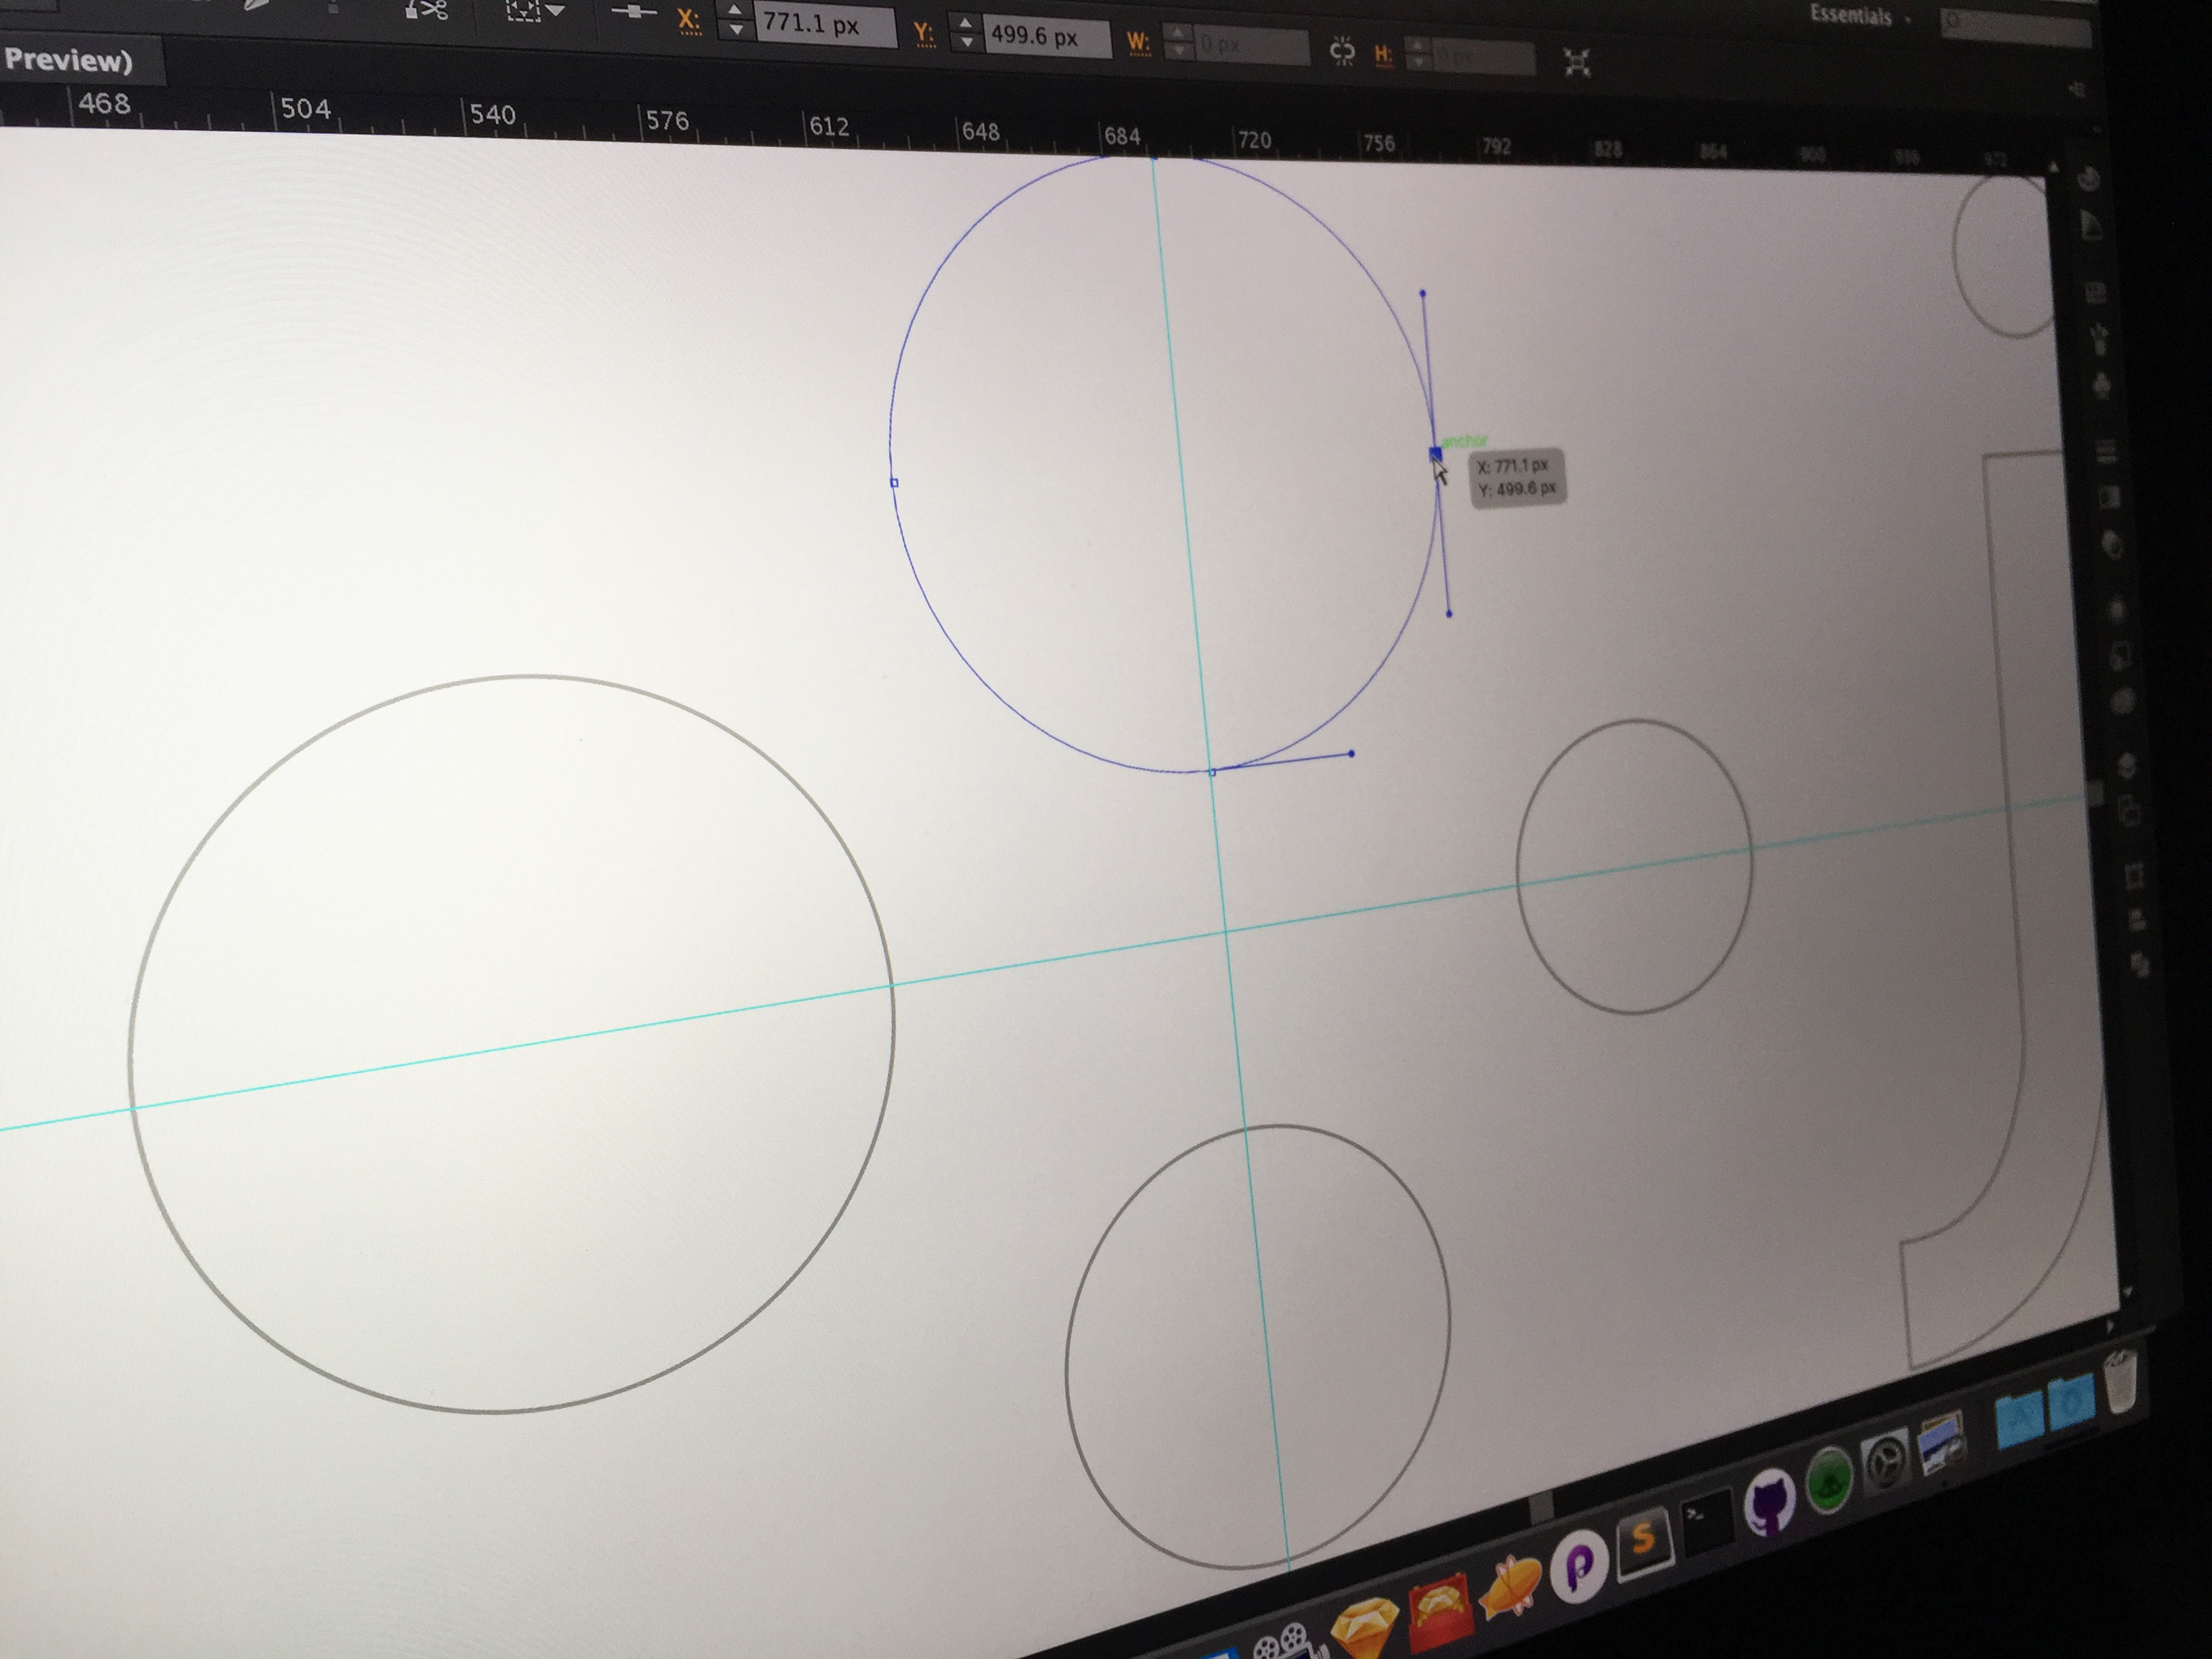Open the Appearance panel icon
This screenshot has height=1659, width=2212.
pos(2116,609)
